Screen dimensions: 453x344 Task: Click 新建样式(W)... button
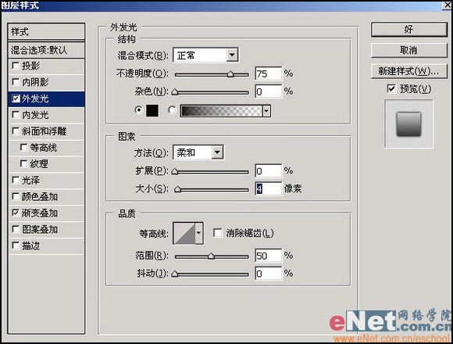coord(408,71)
